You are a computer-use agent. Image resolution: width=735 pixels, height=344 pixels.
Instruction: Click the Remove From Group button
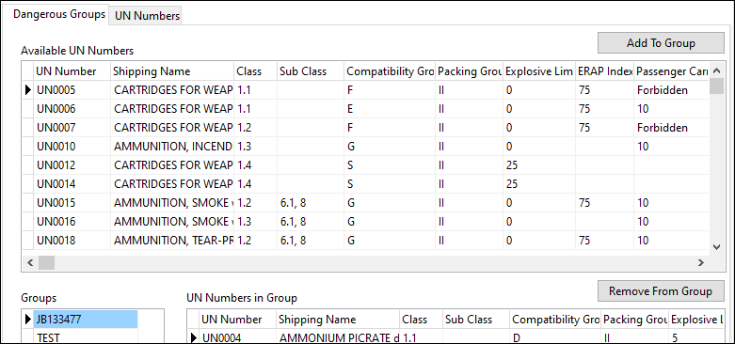(x=661, y=291)
